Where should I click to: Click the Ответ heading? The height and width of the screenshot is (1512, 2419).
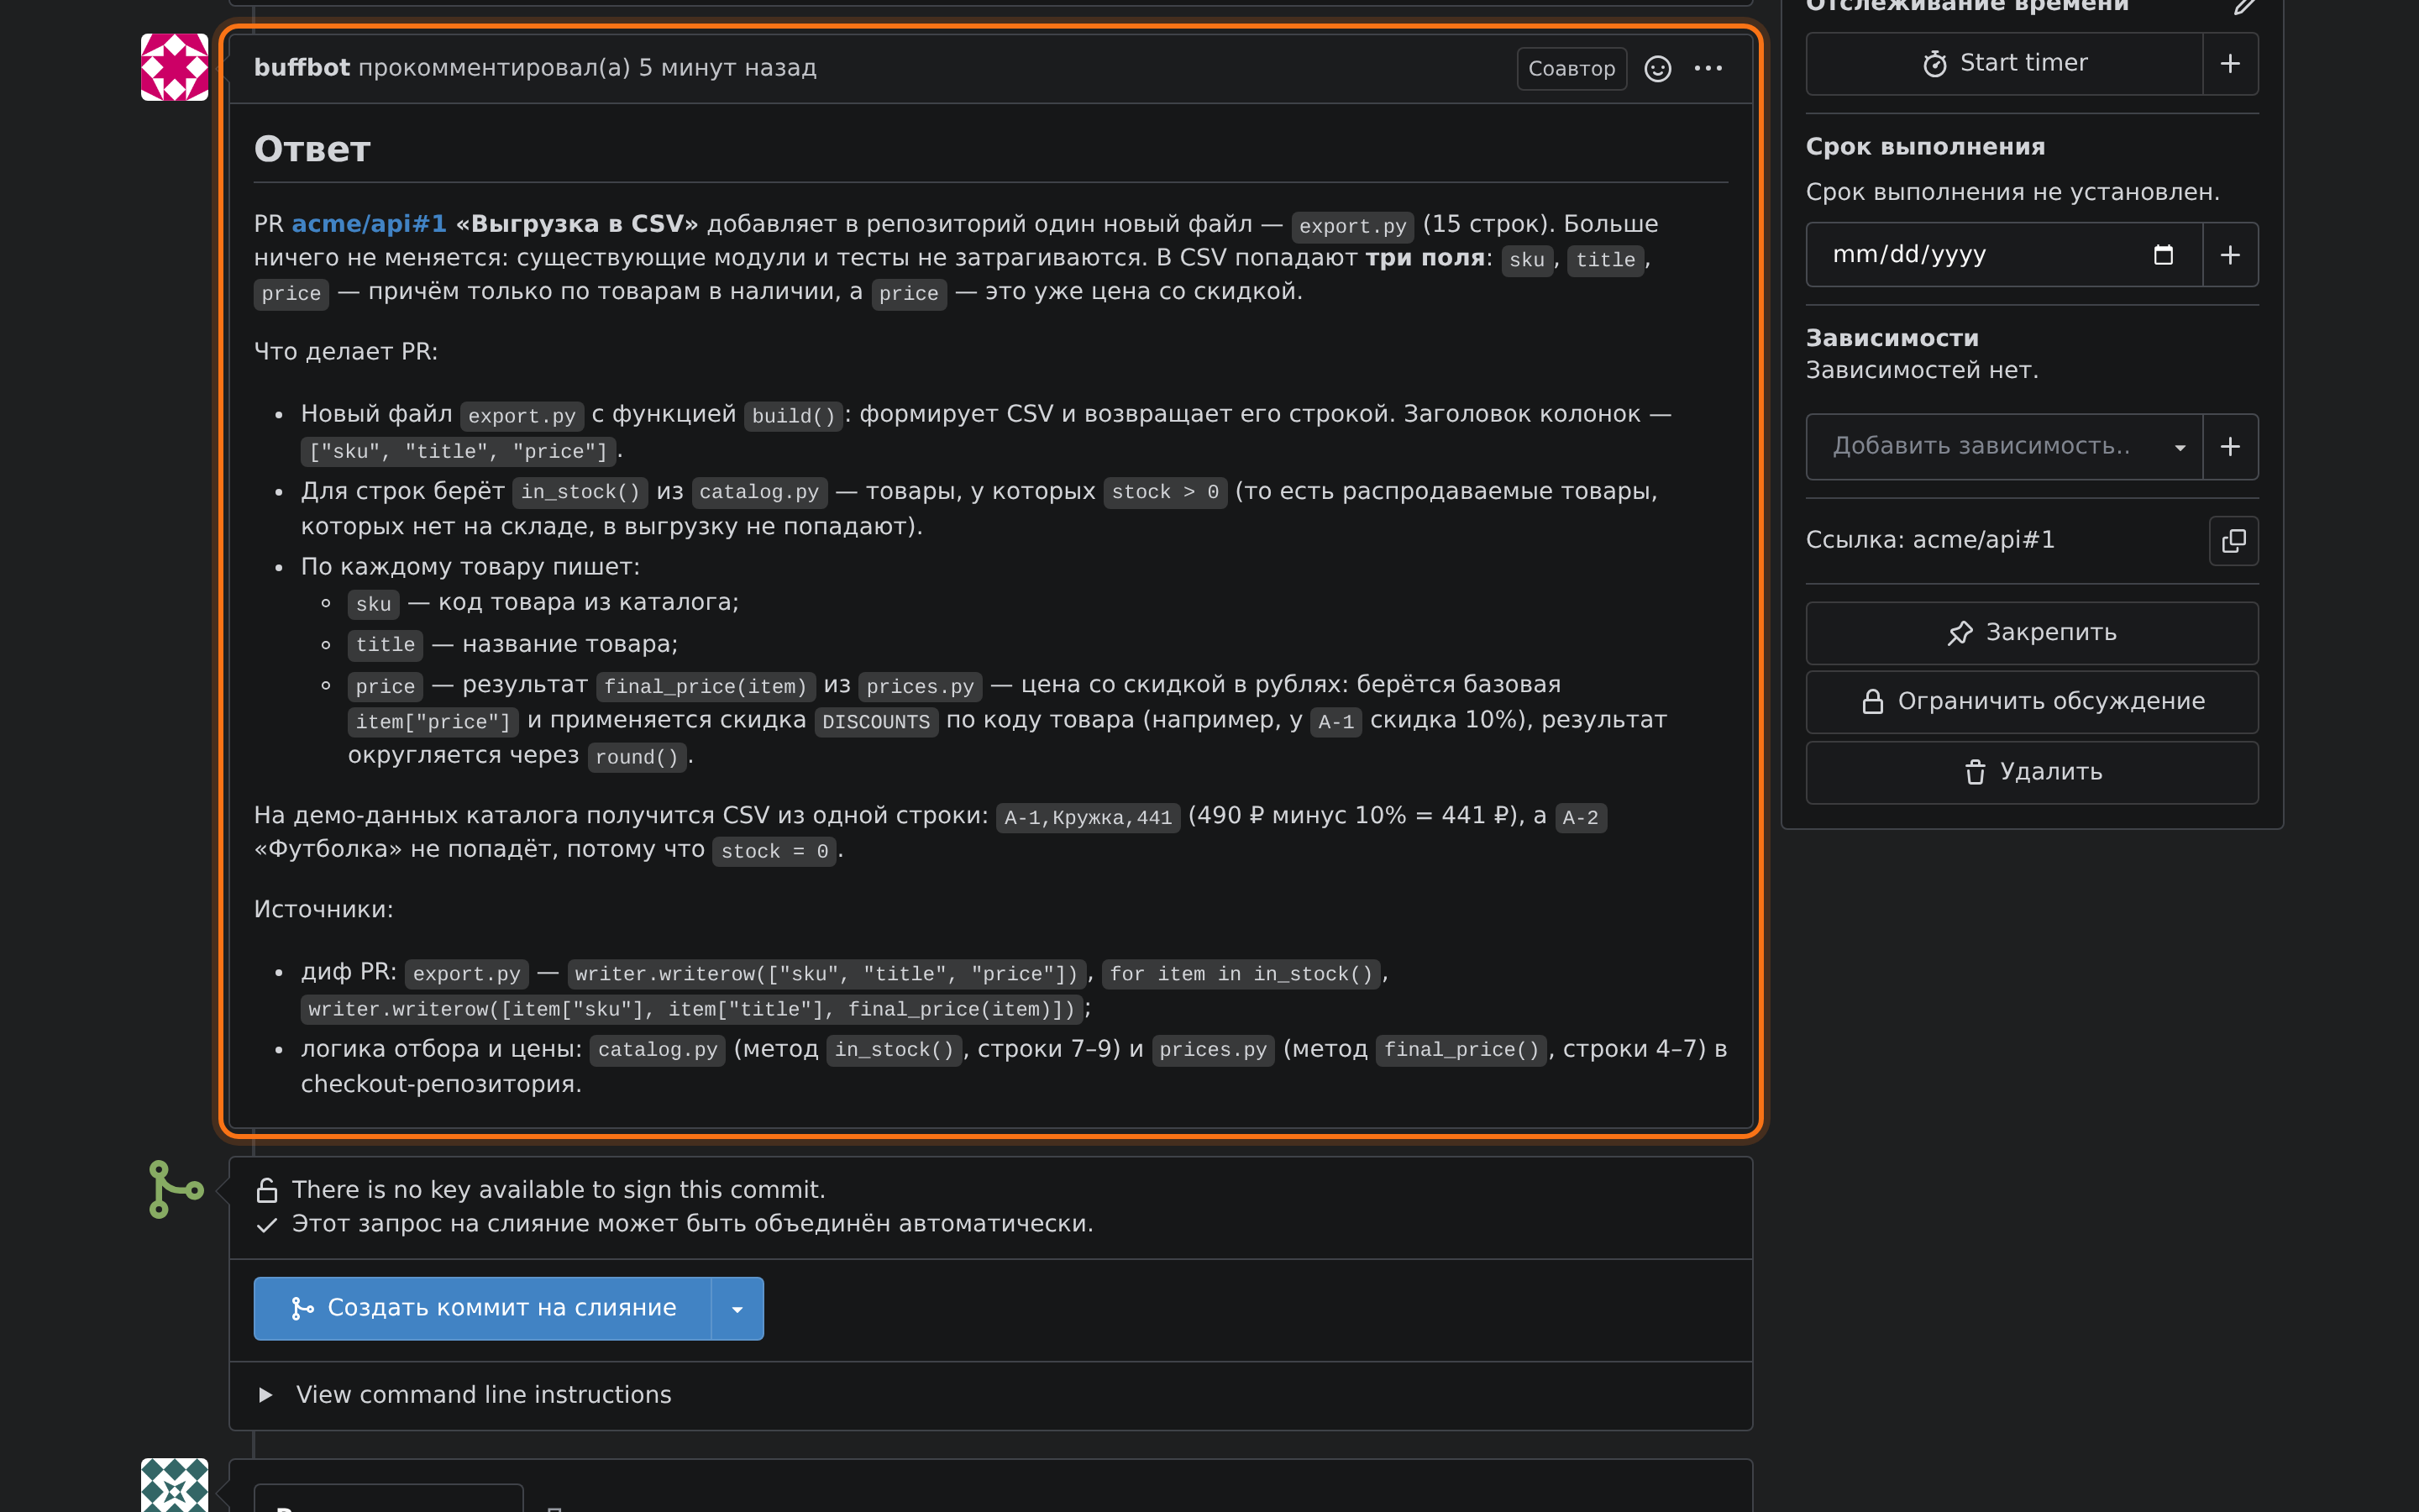312,149
